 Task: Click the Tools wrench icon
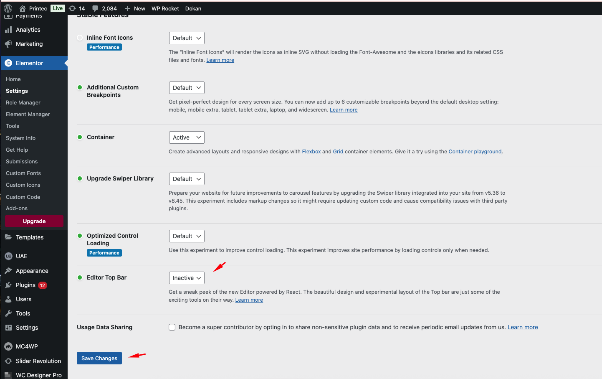coord(8,313)
